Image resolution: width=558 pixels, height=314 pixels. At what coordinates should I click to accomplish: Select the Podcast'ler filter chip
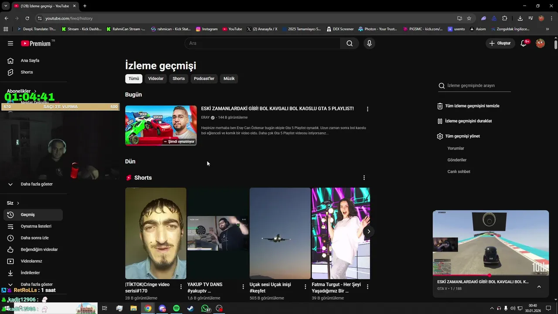204,78
